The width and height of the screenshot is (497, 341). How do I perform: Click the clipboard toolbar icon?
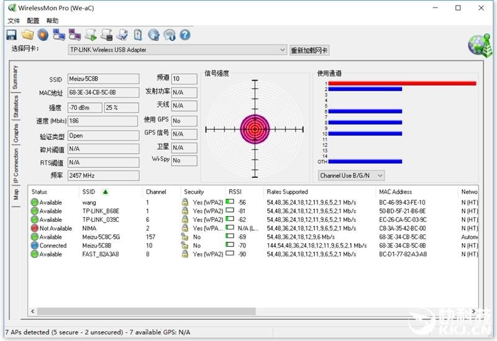tap(138, 35)
